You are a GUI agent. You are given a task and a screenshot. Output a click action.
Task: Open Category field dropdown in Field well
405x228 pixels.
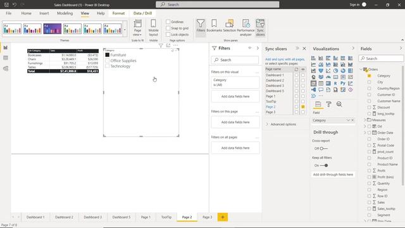348,120
